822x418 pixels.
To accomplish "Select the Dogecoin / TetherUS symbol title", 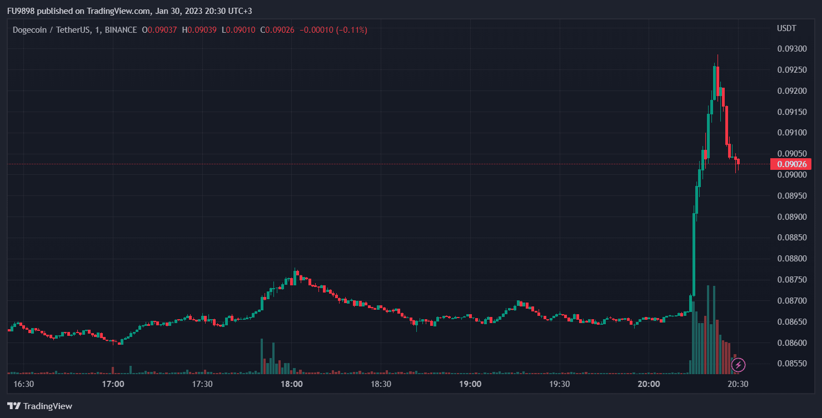I will (x=75, y=30).
